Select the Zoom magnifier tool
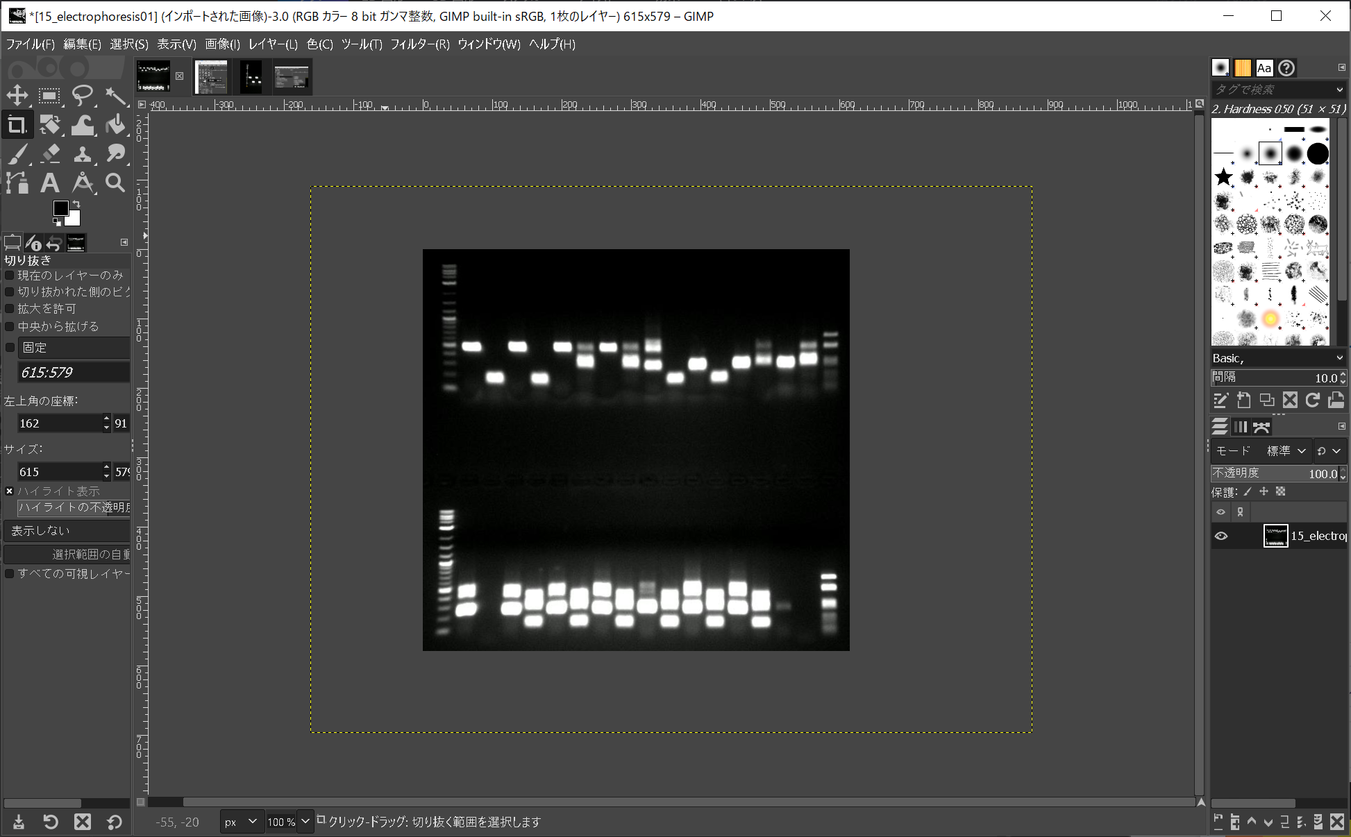The width and height of the screenshot is (1351, 837). pos(115,183)
